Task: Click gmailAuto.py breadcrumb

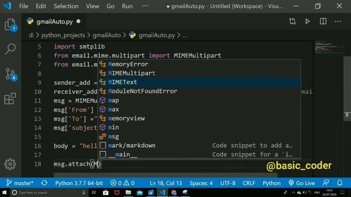Action: (157, 35)
